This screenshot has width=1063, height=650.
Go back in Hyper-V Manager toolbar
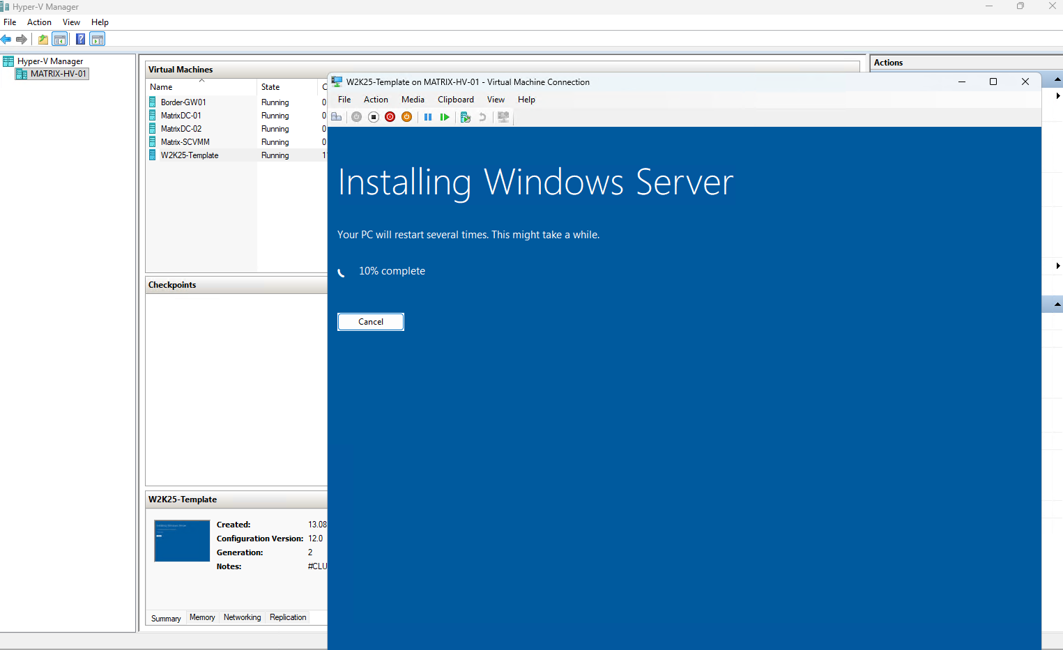point(6,39)
